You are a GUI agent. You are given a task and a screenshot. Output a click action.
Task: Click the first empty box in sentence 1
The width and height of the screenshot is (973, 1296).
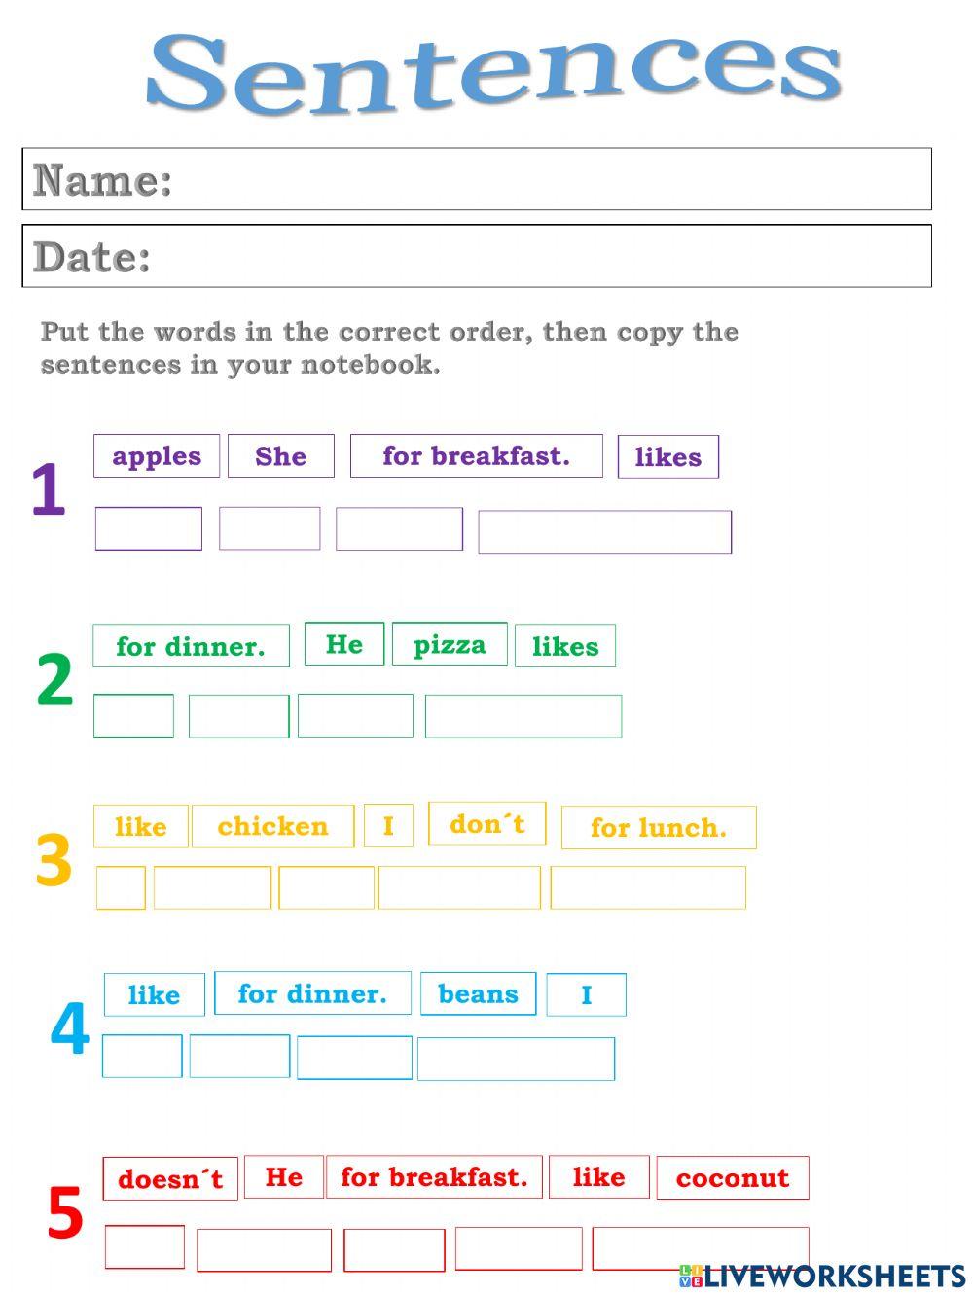tap(148, 528)
